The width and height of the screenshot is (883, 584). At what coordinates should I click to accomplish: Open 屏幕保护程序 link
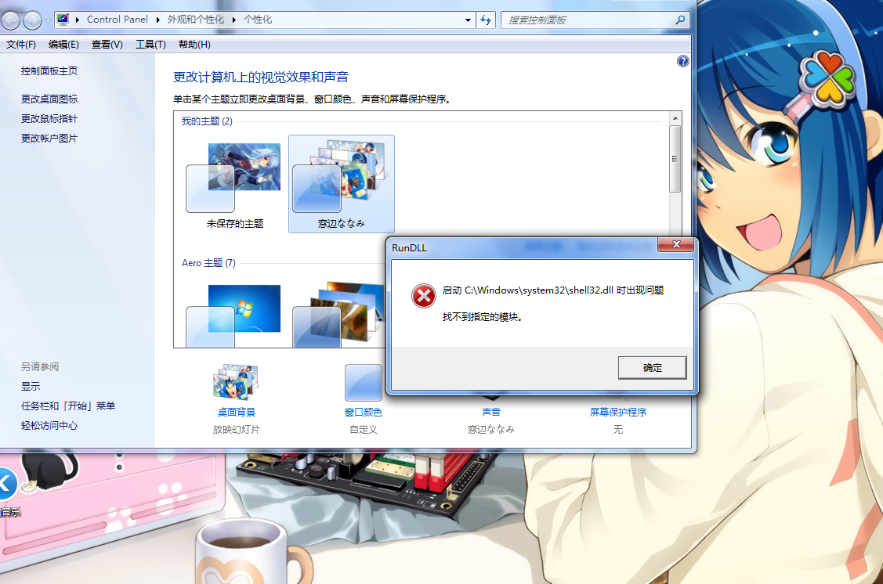click(617, 413)
